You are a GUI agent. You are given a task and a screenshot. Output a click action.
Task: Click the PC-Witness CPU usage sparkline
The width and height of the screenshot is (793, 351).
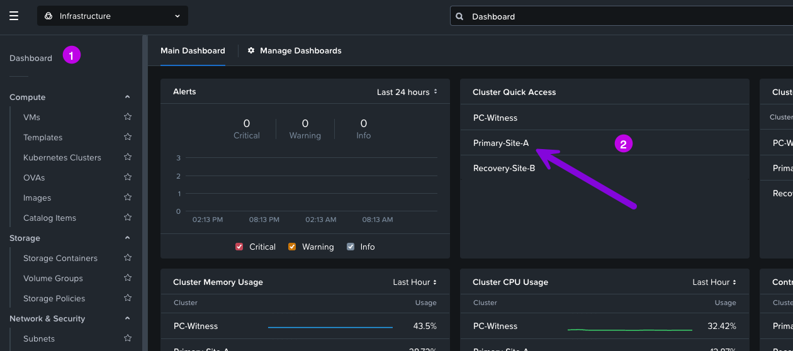click(630, 329)
